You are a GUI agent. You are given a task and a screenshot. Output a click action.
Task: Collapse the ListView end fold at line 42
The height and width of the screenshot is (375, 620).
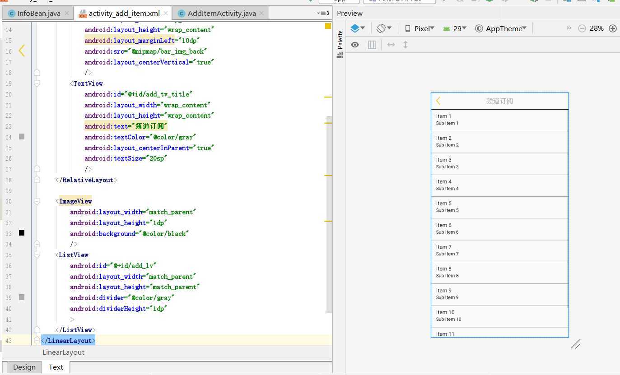37,330
